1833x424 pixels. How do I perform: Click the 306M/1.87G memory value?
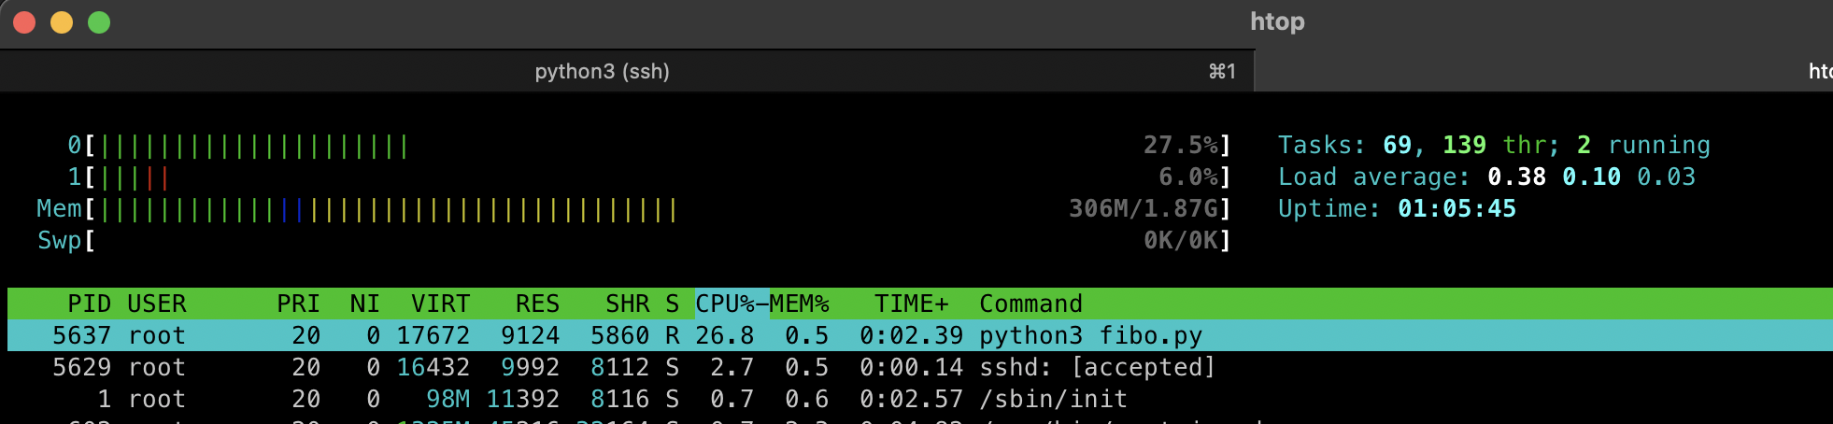[x=1144, y=208]
